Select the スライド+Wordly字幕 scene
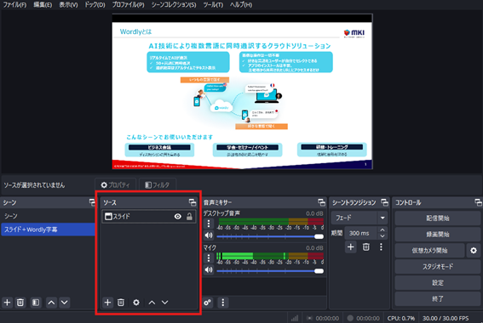 click(48, 229)
